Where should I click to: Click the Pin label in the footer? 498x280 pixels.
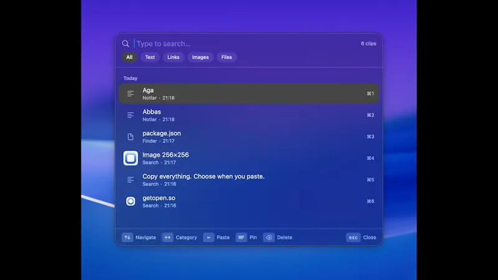[253, 238]
